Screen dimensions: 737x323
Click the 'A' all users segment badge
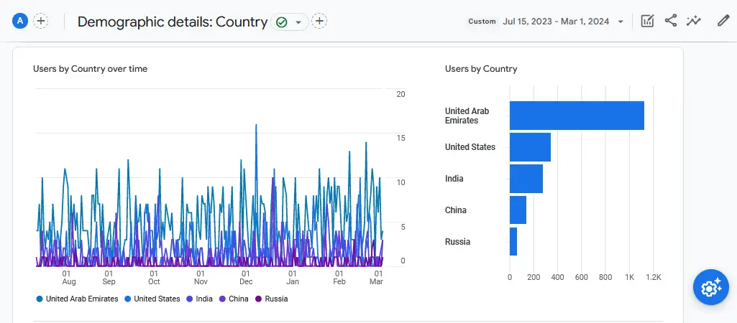point(20,21)
